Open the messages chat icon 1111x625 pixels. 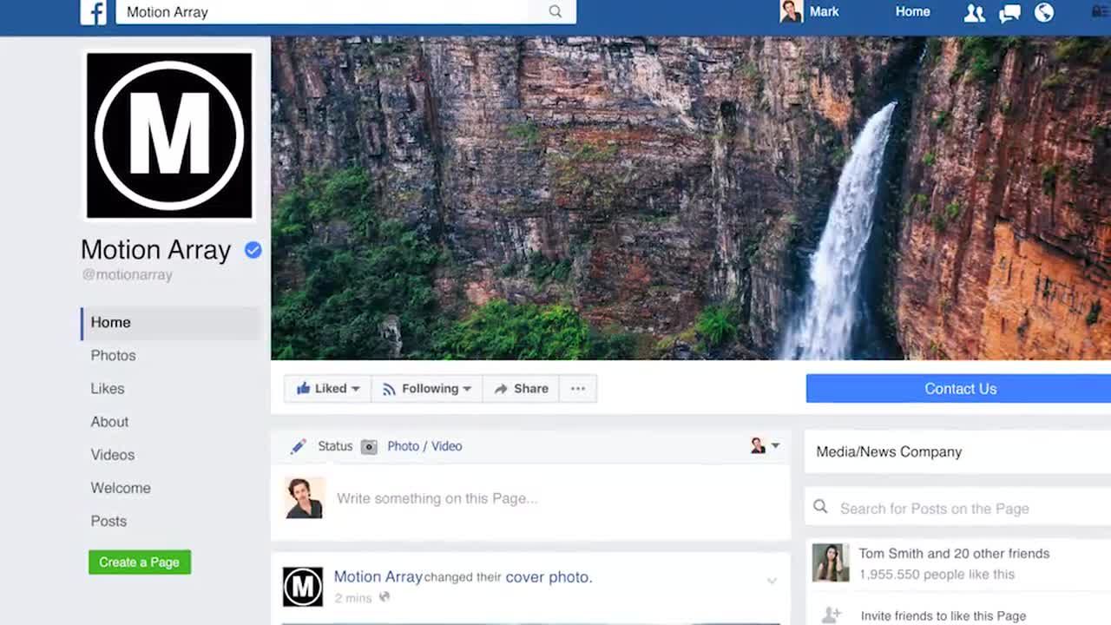click(x=1009, y=13)
